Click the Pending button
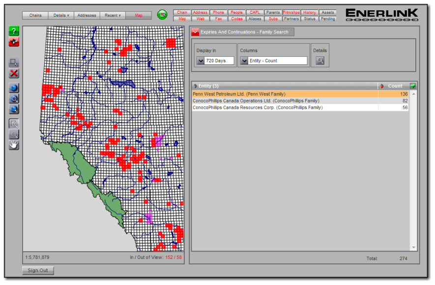Screen dimensions: 435x285 [328, 19]
